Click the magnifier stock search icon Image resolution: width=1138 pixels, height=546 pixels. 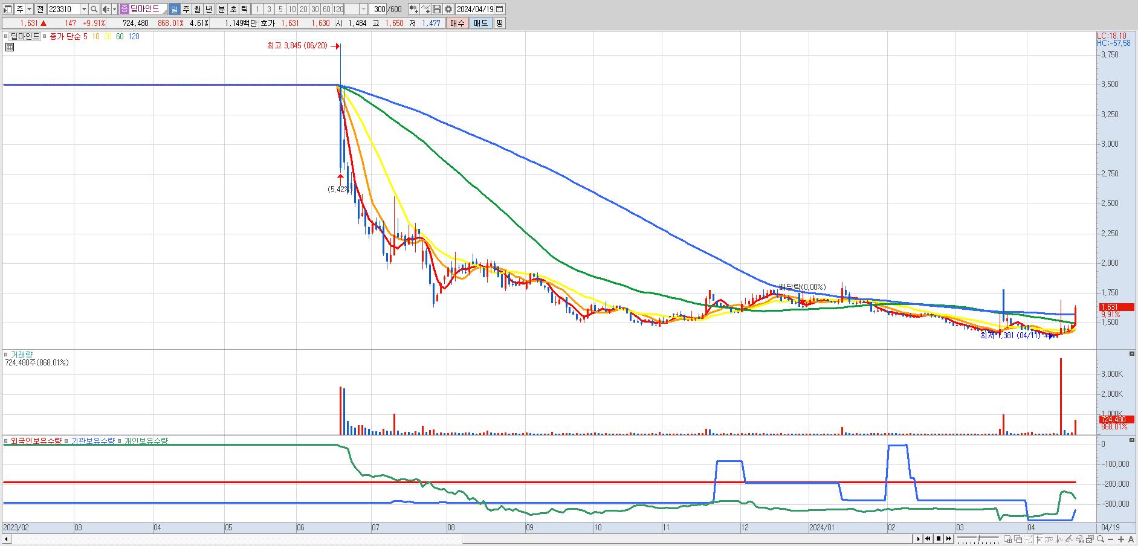pos(94,9)
